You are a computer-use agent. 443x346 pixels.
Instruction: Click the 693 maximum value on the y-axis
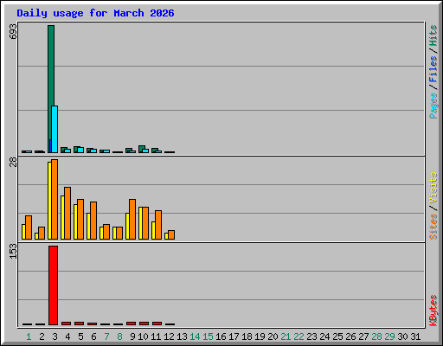pyautogui.click(x=13, y=31)
